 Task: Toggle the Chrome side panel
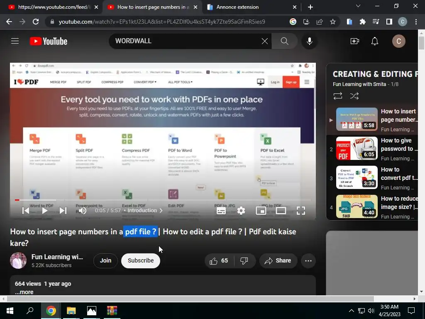pos(389,22)
